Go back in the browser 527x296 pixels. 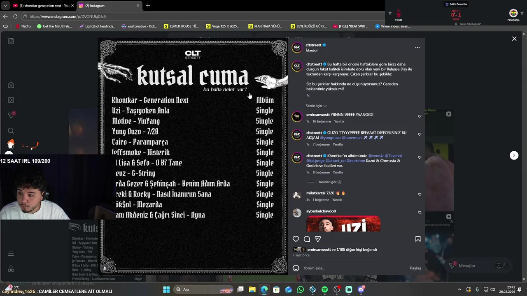pos(5,16)
